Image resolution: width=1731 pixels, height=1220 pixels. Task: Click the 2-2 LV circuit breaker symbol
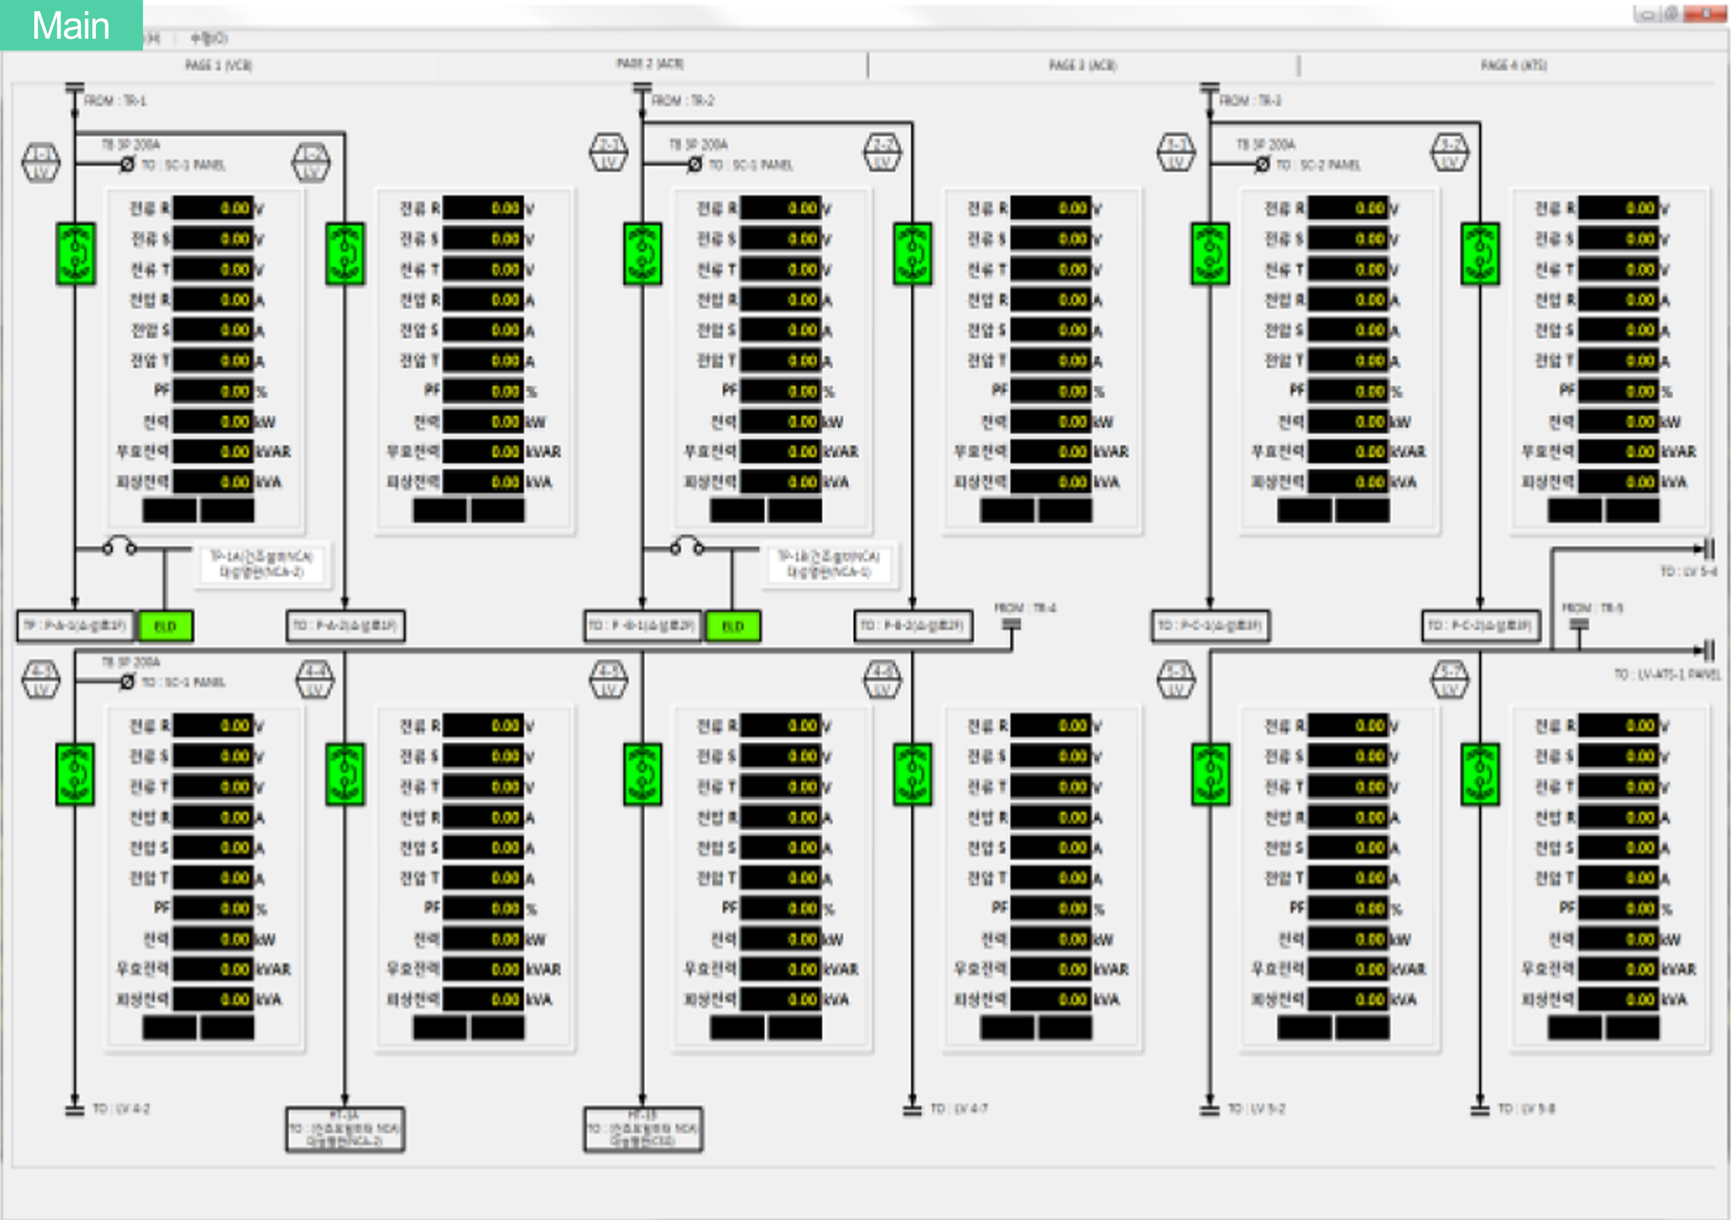coord(912,254)
